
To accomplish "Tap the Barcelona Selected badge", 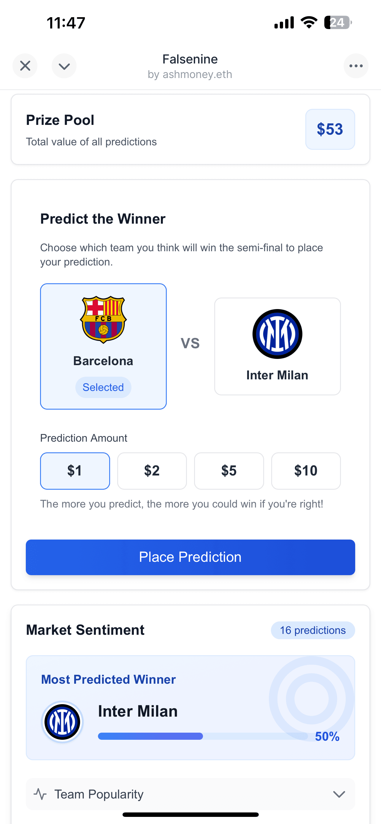I will (103, 387).
